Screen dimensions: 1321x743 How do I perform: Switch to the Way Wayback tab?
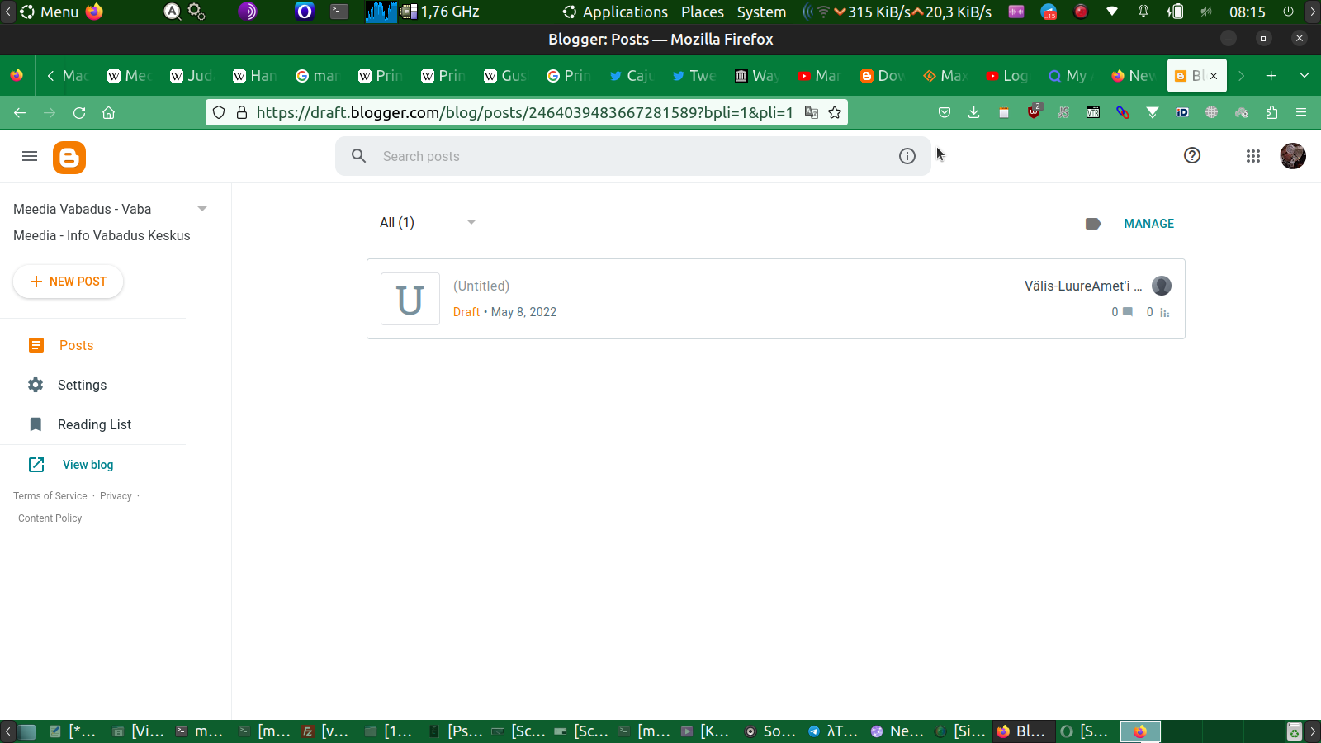(757, 76)
